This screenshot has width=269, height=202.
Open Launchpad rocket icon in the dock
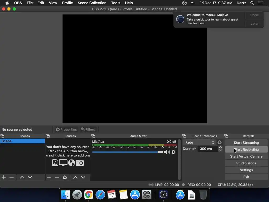(x=77, y=195)
